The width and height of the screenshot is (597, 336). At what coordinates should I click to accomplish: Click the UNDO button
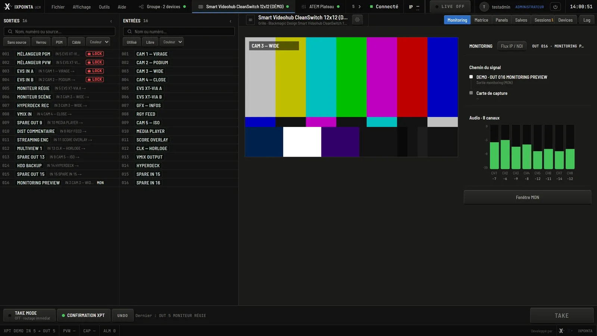point(122,315)
